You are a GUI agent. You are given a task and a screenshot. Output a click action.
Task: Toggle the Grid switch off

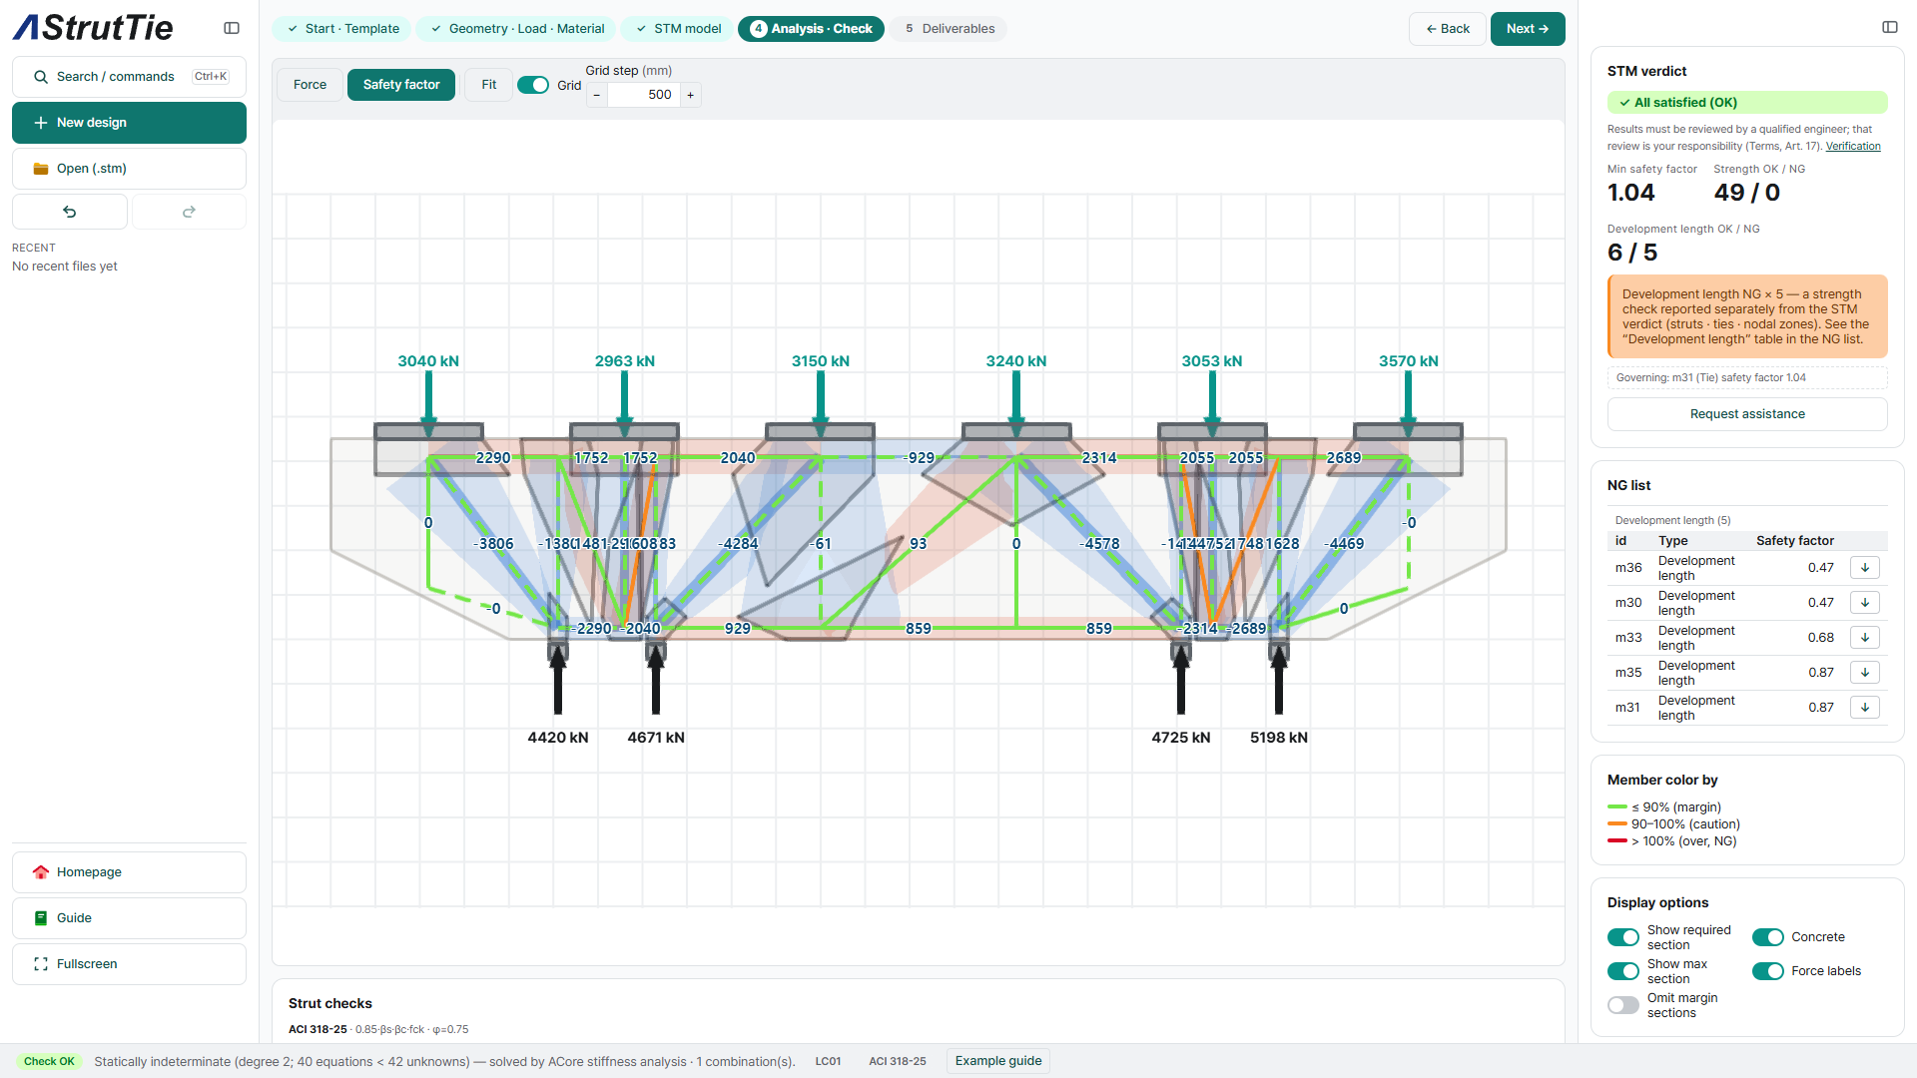(533, 85)
